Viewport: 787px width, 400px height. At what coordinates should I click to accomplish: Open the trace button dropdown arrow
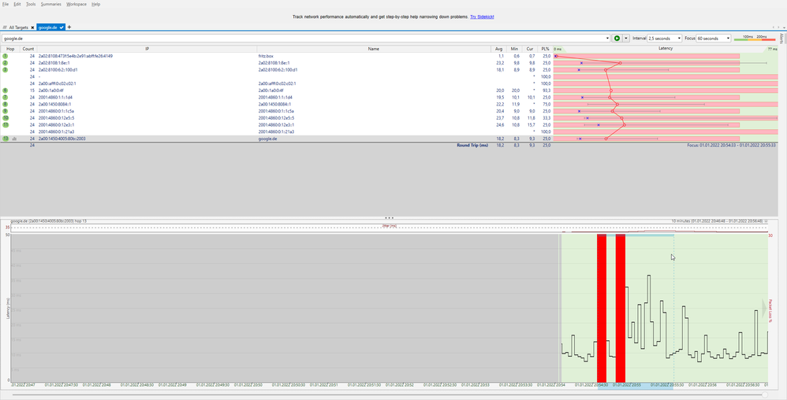(626, 38)
